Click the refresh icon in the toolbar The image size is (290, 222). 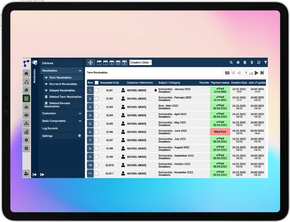pos(259,62)
